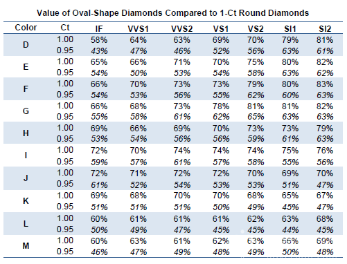This screenshot has width=347, height=264.
Task: Select the Ct column header
Action: pyautogui.click(x=65, y=28)
